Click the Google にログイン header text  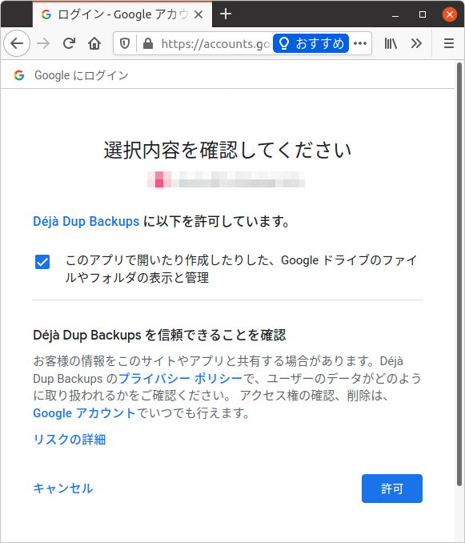click(82, 75)
